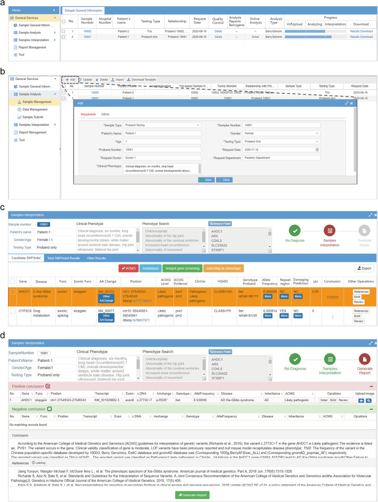The width and height of the screenshot is (378, 502).
Task: Click the Re-Diagnose green check icon
Action: [296, 230]
